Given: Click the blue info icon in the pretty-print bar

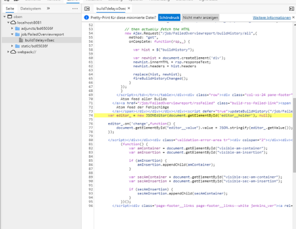Looking at the screenshot, I should [x=87, y=17].
